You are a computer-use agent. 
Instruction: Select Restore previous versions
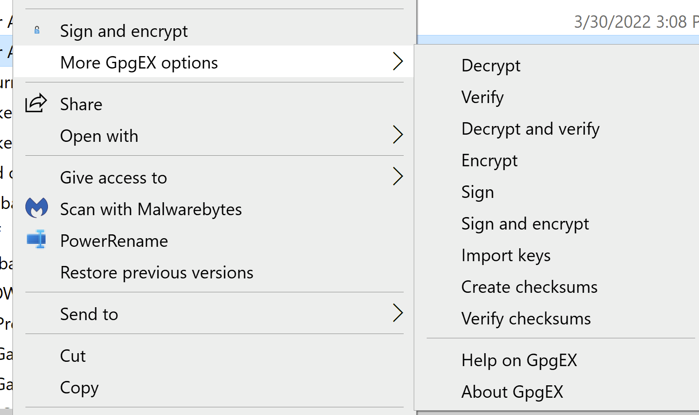point(214,272)
